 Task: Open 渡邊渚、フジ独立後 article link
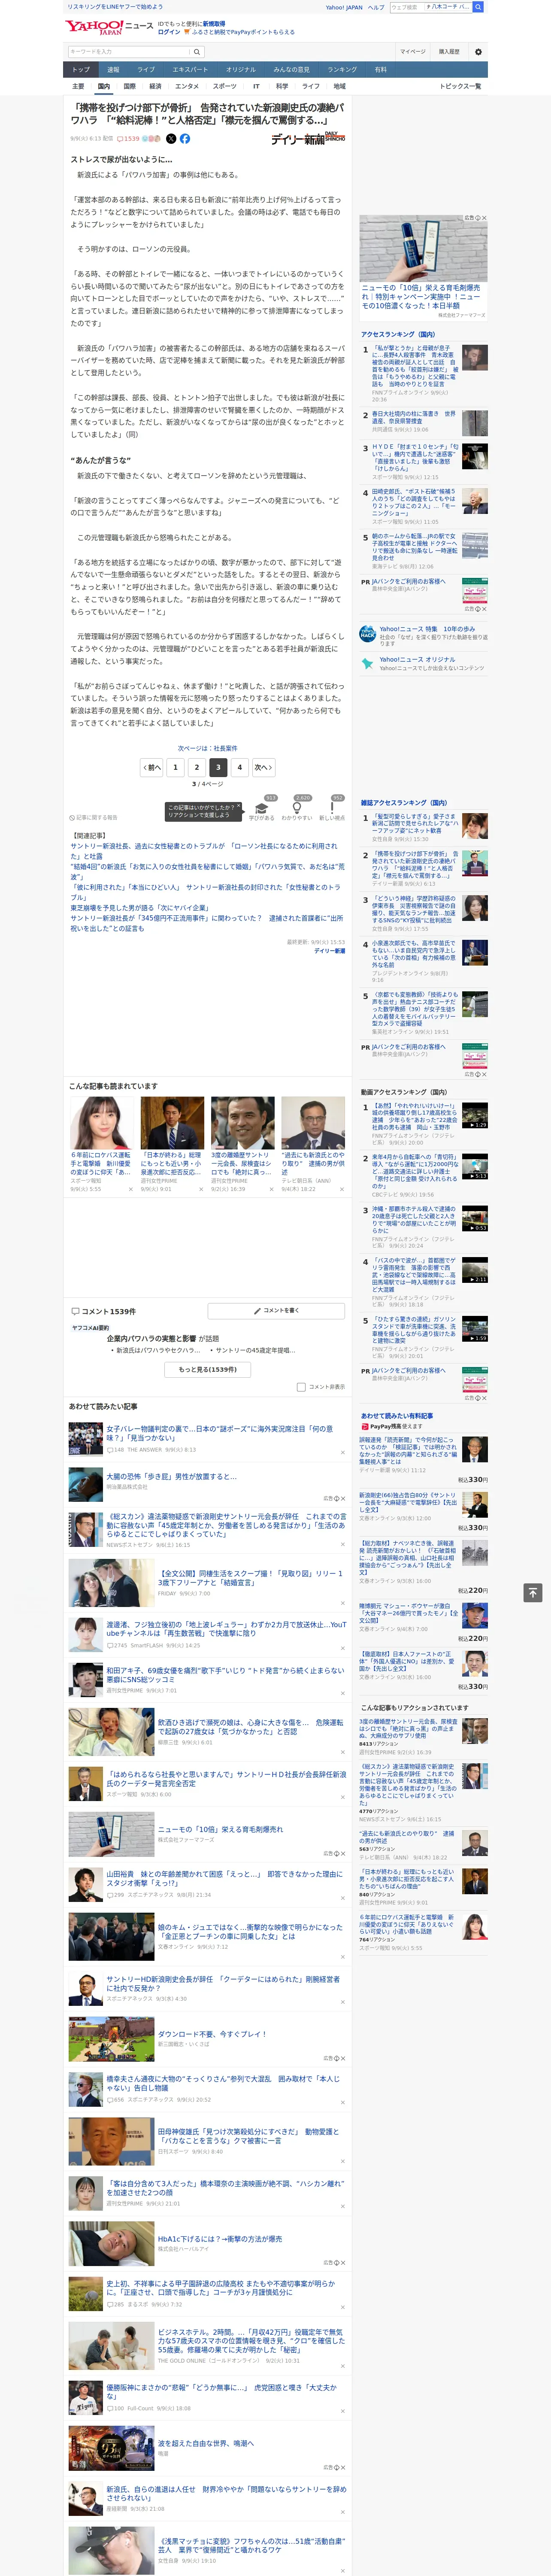[x=226, y=1628]
